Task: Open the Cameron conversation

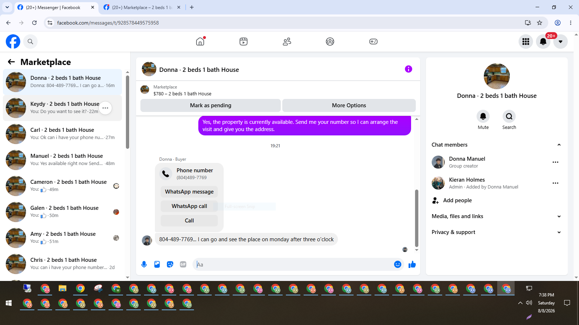Action: tap(62, 186)
